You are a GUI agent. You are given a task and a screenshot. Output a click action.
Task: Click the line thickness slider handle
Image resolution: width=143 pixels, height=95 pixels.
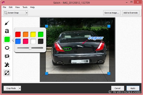pyautogui.click(x=30, y=48)
